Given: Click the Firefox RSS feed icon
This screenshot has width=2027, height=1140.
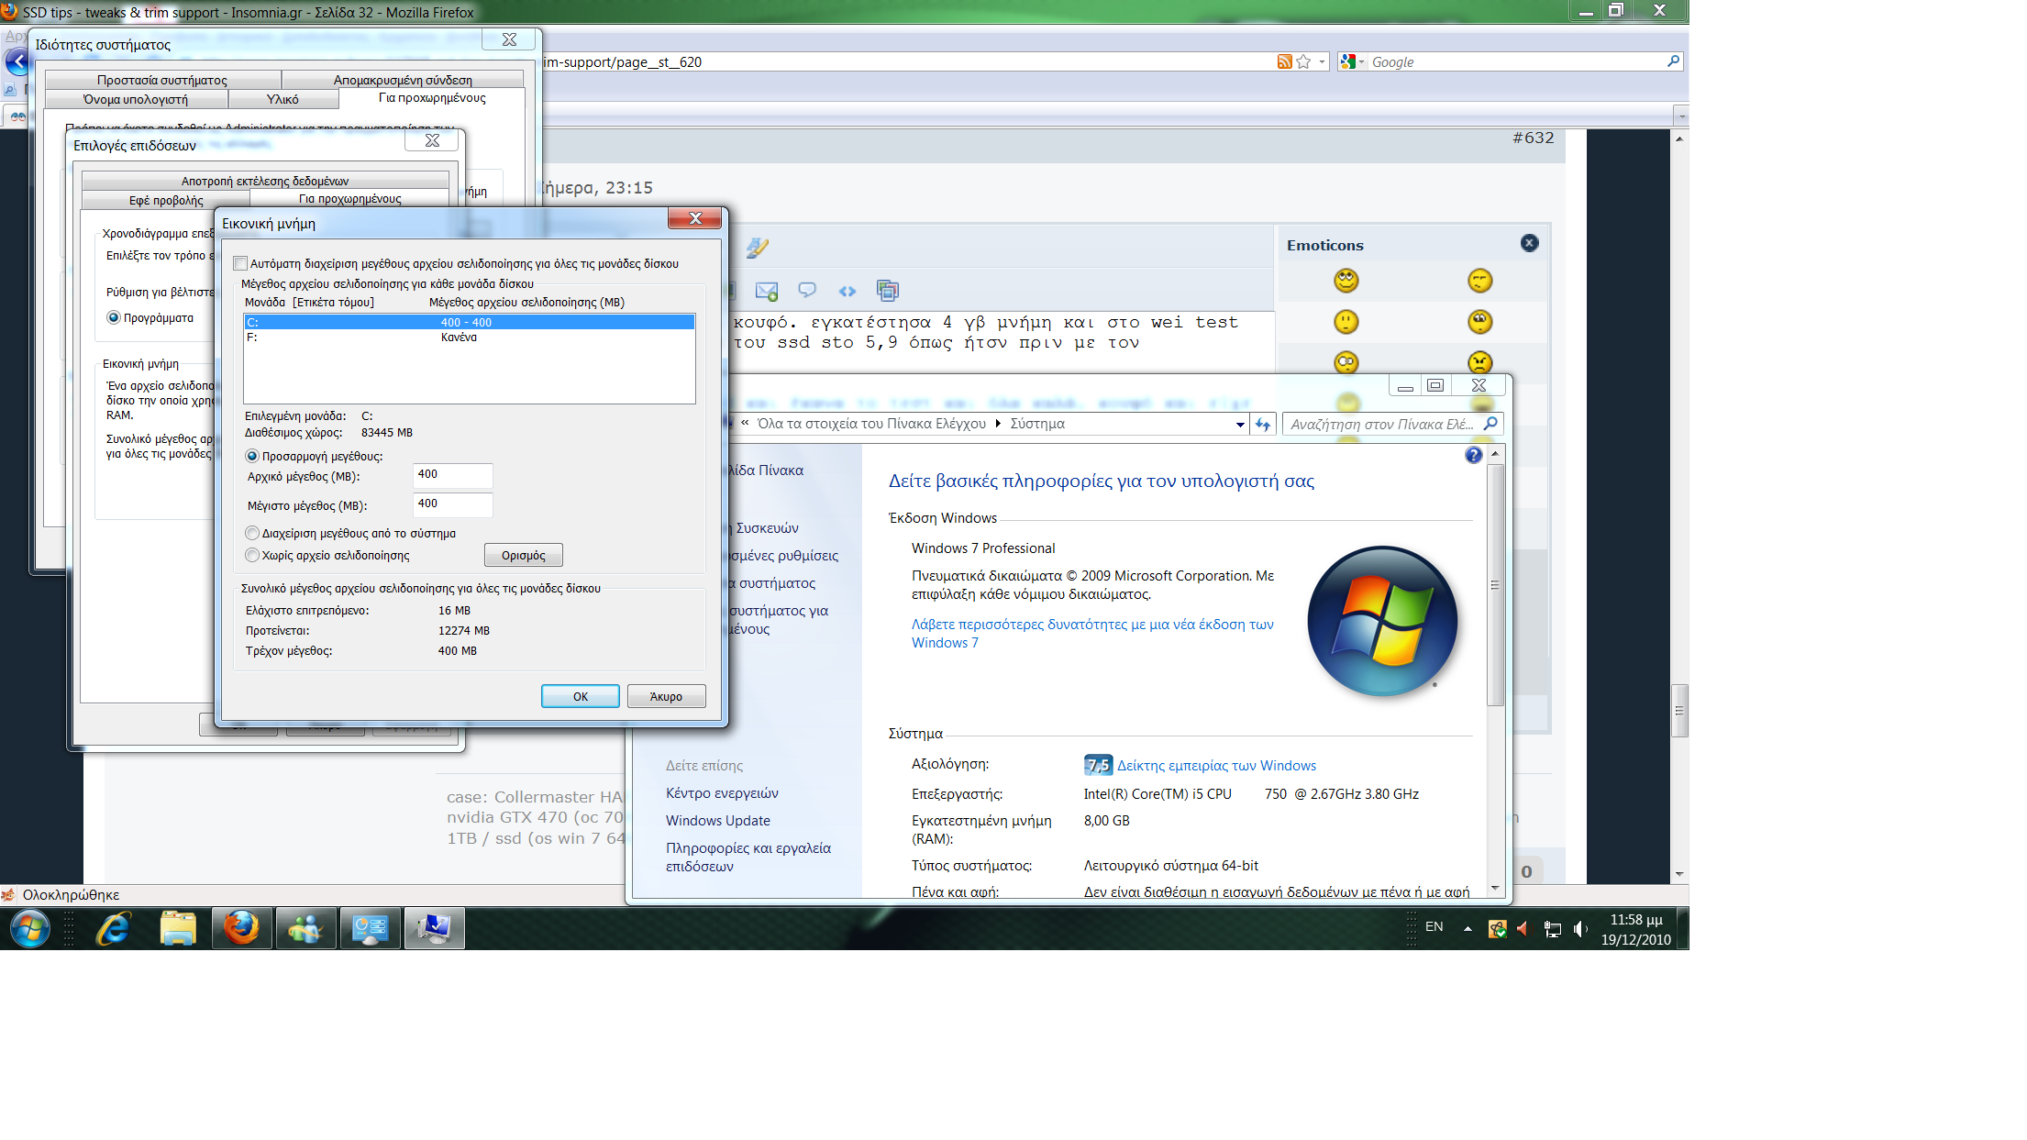Looking at the screenshot, I should pyautogui.click(x=1284, y=61).
